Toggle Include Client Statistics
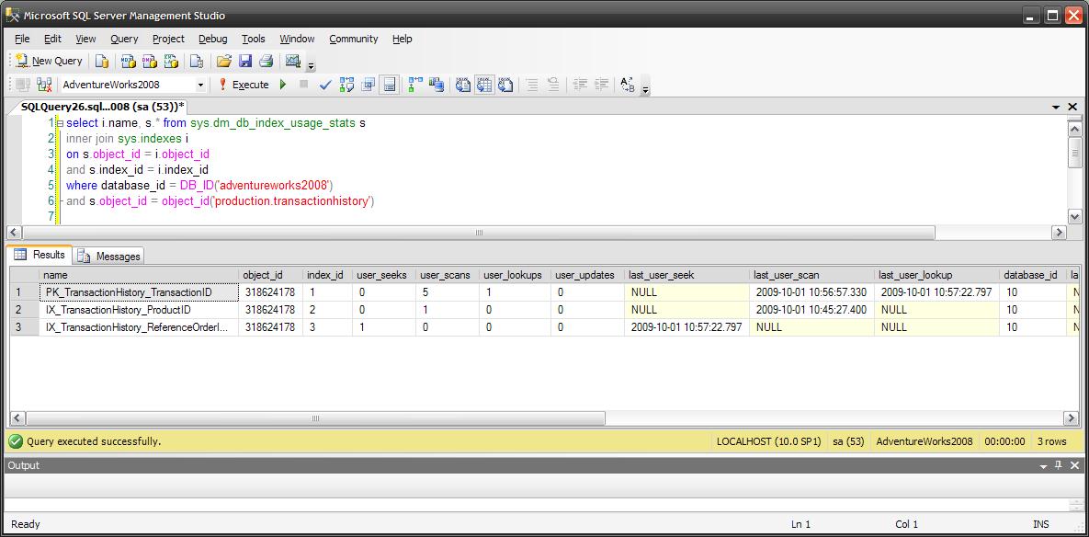This screenshot has width=1089, height=537. click(437, 85)
